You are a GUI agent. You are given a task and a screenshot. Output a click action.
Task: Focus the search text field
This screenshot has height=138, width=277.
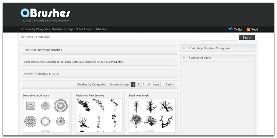coord(218,38)
